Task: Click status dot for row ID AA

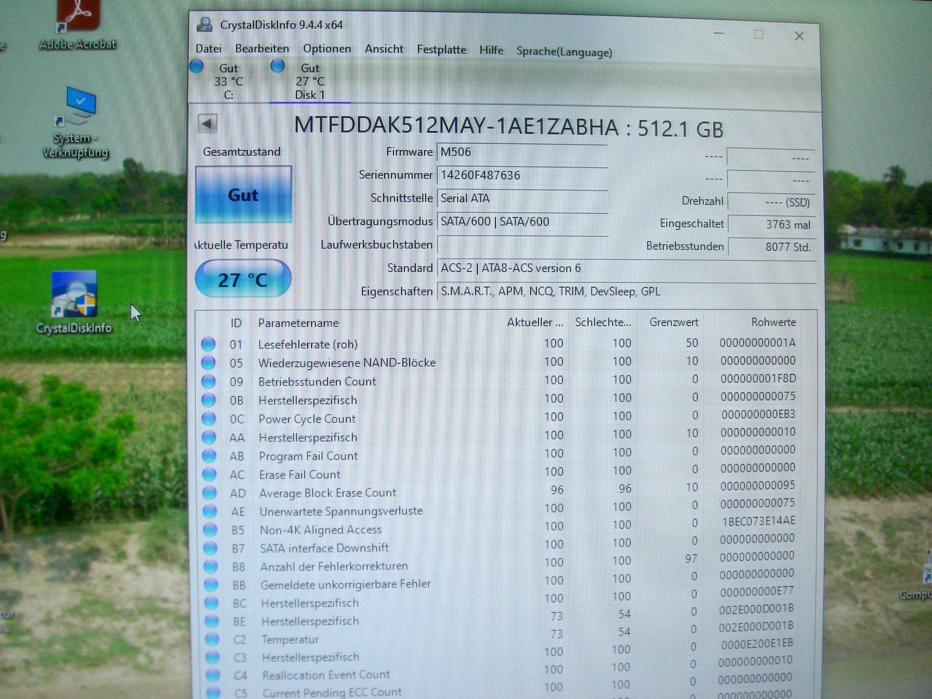Action: point(209,437)
